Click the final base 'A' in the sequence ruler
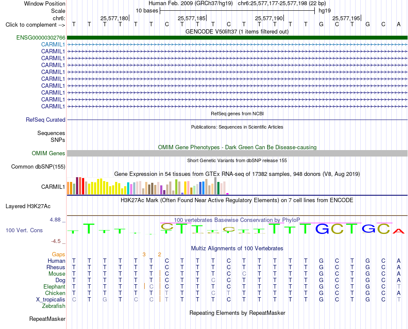This screenshot has height=329, width=408. pyautogui.click(x=399, y=25)
